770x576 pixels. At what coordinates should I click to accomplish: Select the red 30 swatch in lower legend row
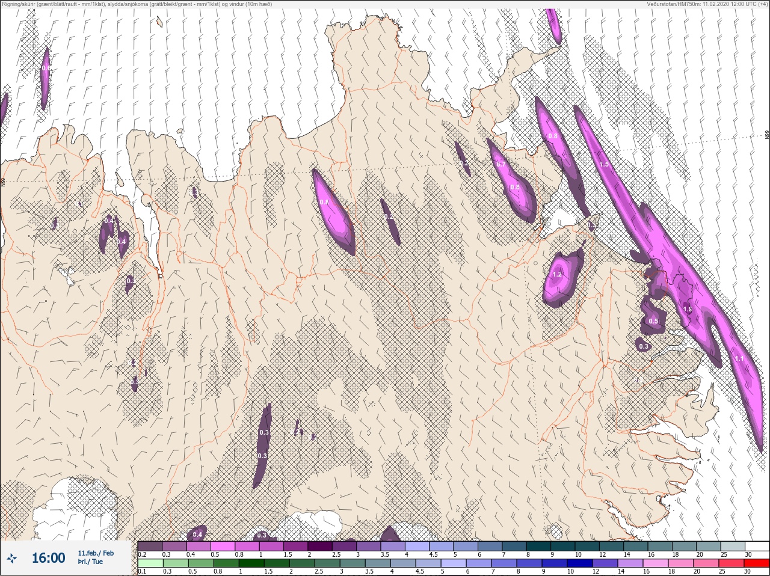coord(757,563)
